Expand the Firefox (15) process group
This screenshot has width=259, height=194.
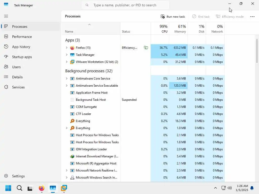pyautogui.click(x=67, y=48)
